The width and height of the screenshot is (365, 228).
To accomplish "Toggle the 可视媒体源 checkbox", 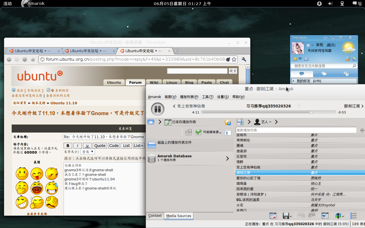I will coord(199,132).
